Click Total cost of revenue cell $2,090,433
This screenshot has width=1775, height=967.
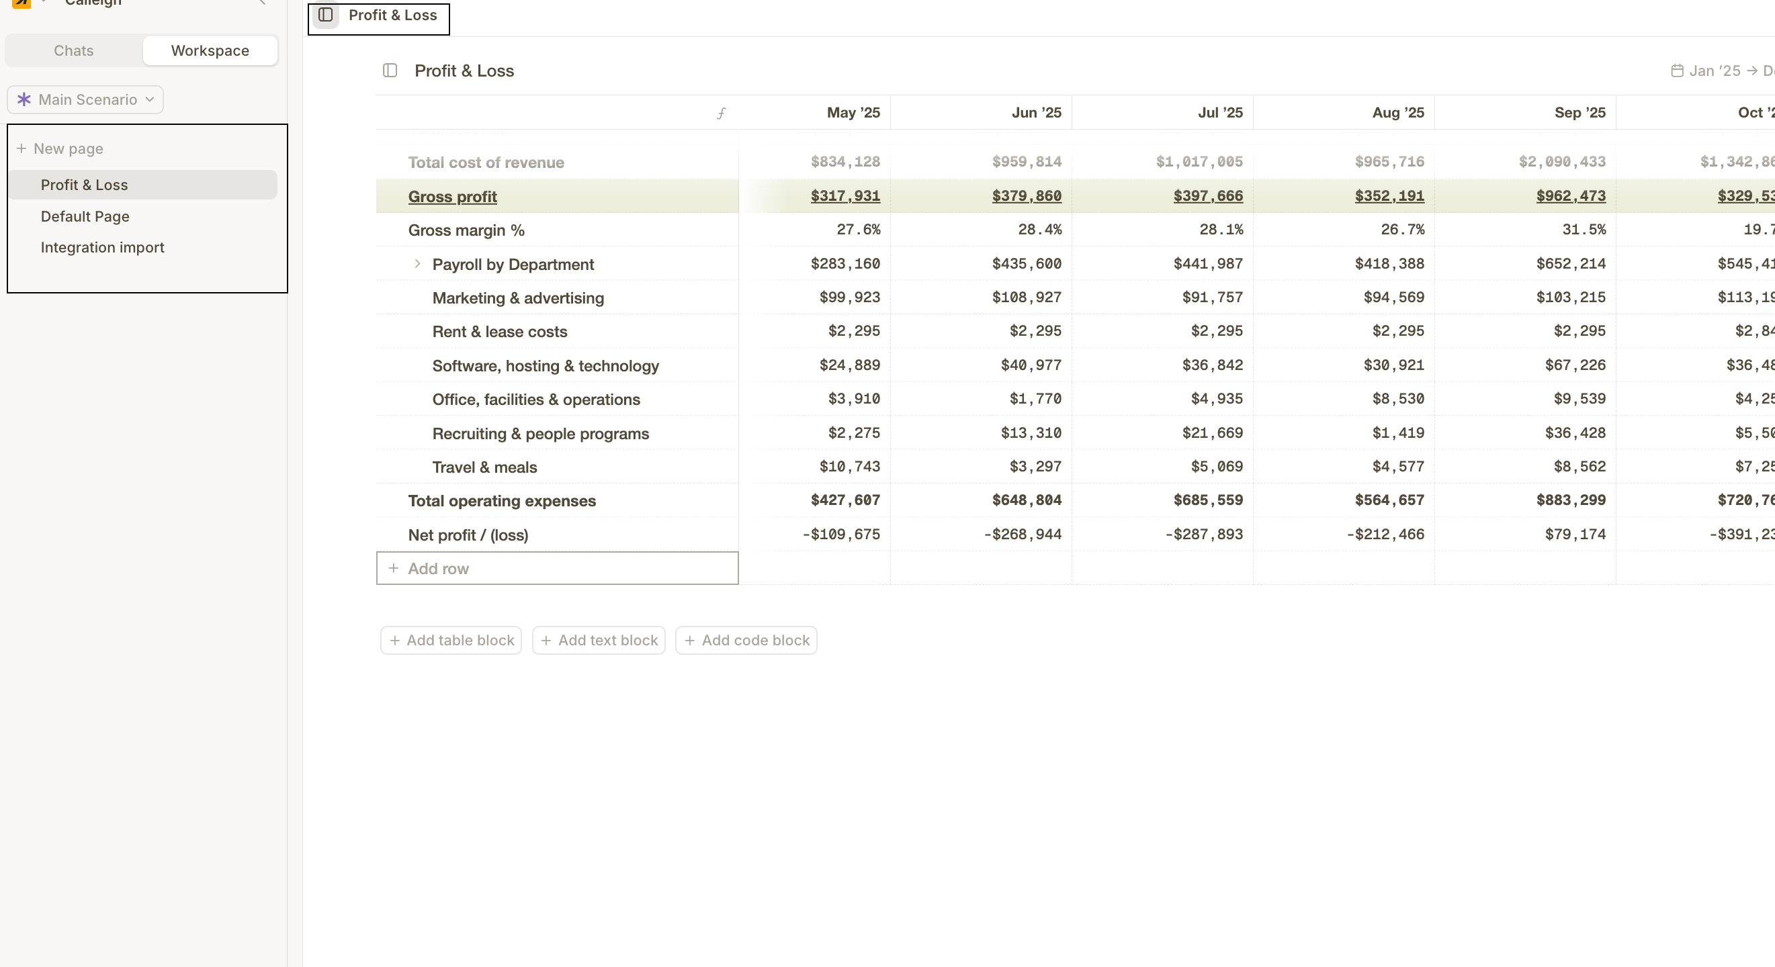click(x=1562, y=161)
